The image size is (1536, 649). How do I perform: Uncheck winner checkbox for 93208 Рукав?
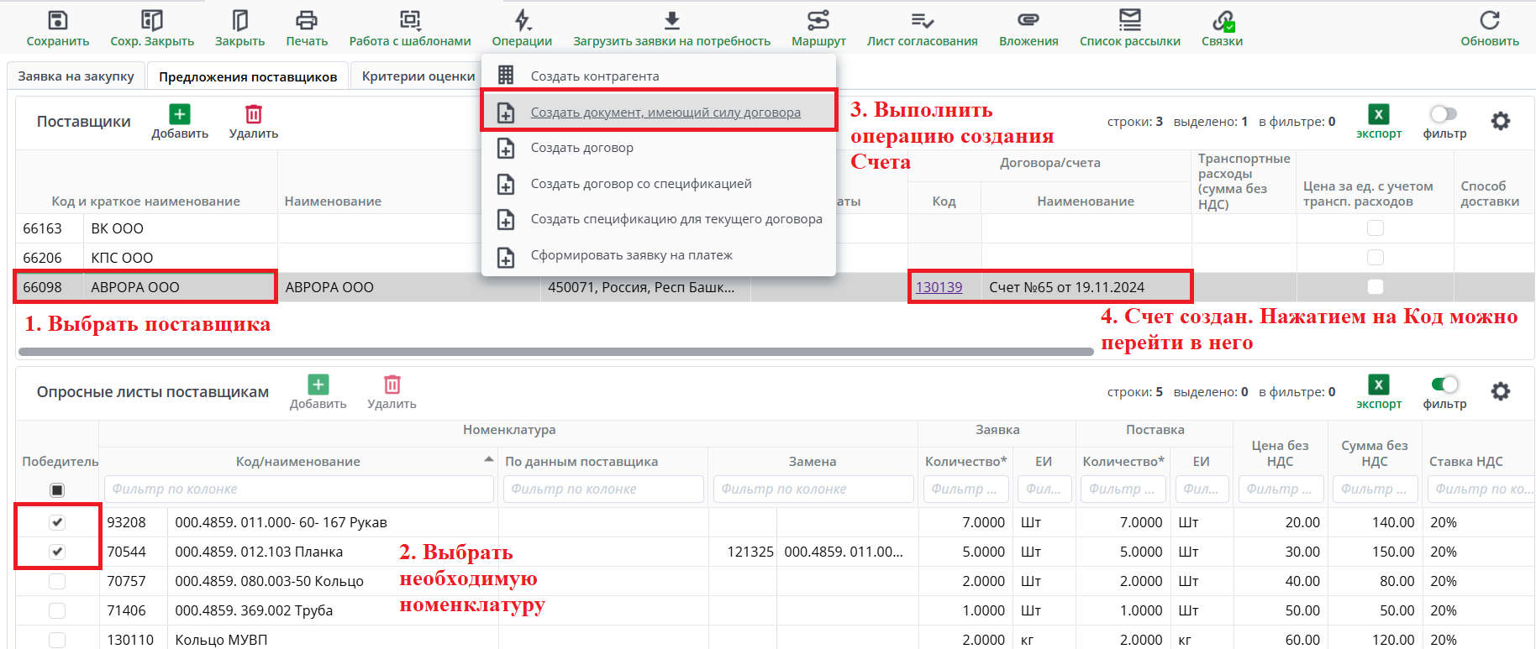coord(57,522)
